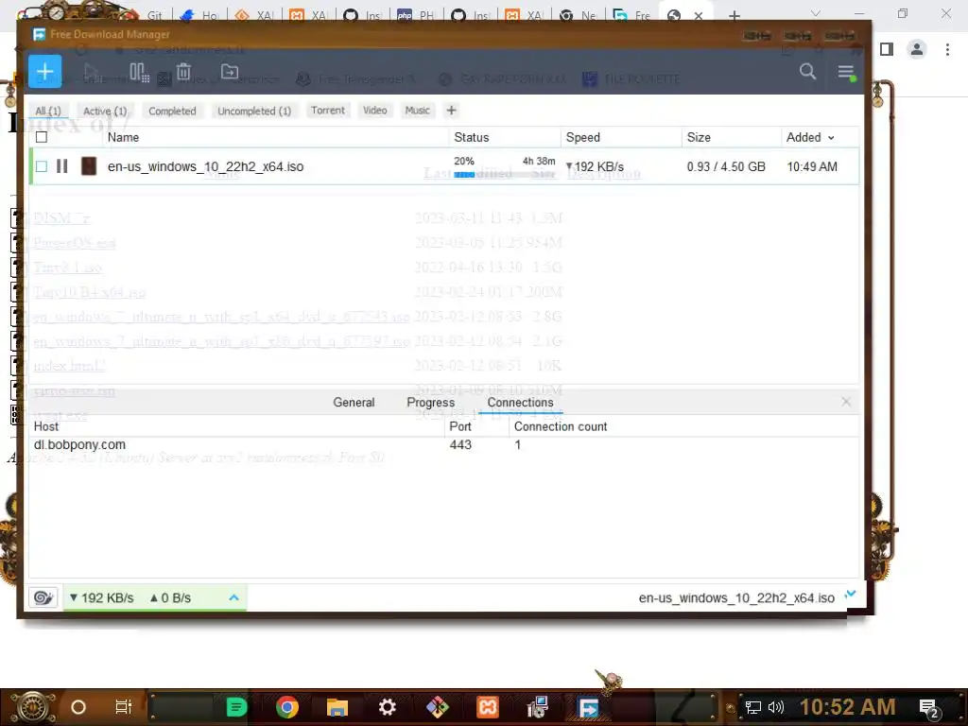The width and height of the screenshot is (968, 726).
Task: Sort downloads by Speed column
Action: point(582,137)
